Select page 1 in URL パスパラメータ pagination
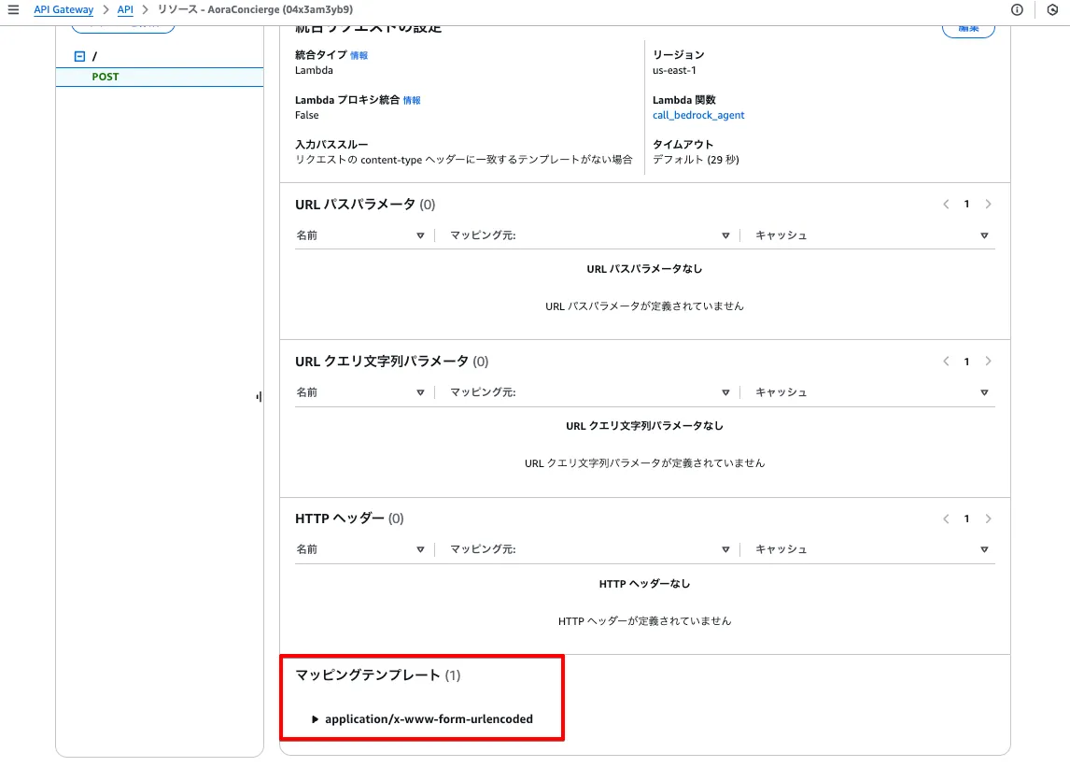This screenshot has width=1070, height=767. 966,205
